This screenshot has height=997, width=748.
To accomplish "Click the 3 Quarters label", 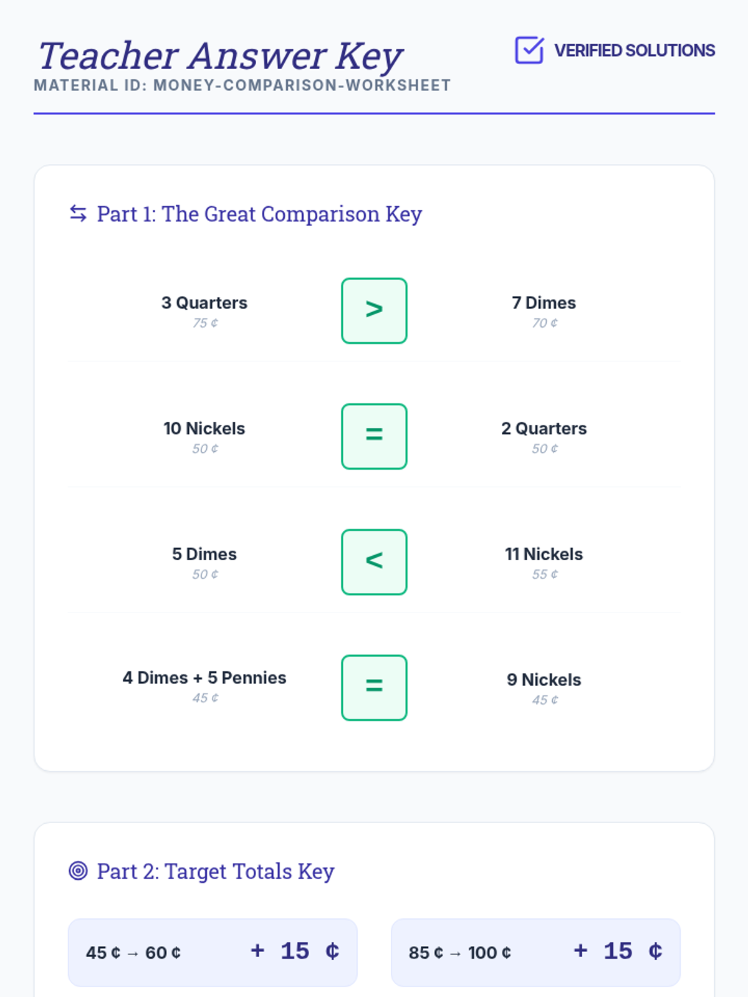I will (x=204, y=303).
